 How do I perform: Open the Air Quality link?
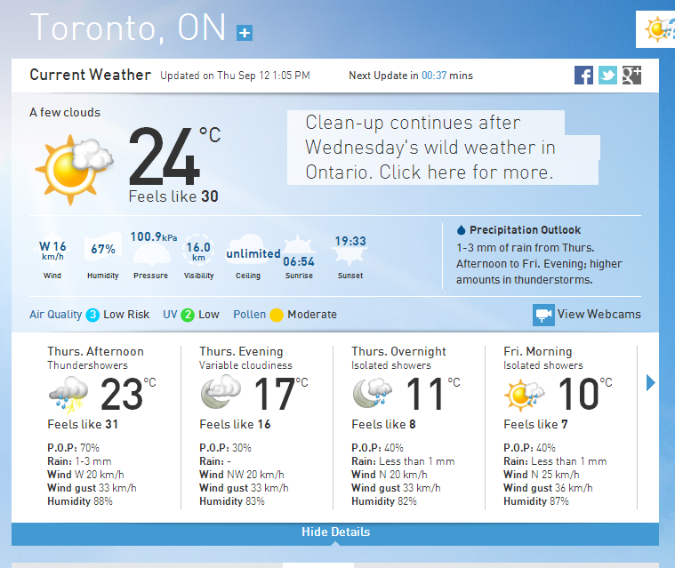click(55, 315)
